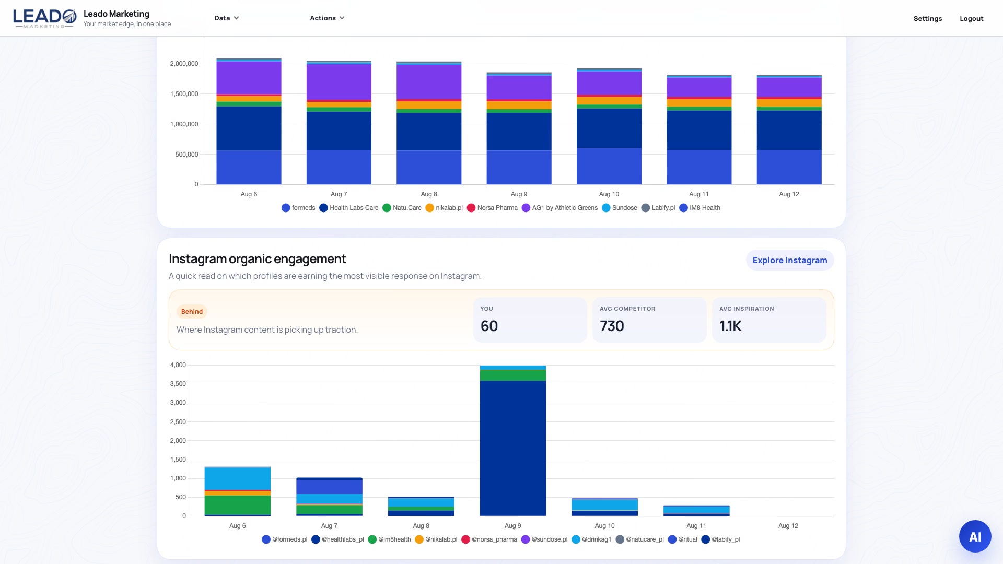Expand the Data dropdown menu
The width and height of the screenshot is (1003, 564).
(x=226, y=18)
